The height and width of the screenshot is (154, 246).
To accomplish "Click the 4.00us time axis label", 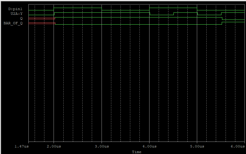I will [x=149, y=146].
